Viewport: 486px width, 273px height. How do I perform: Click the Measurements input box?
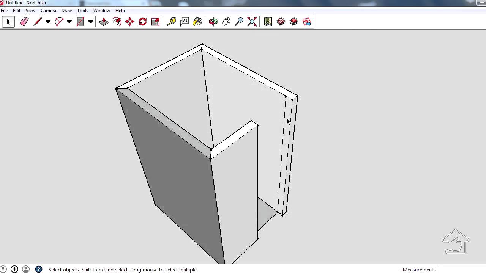[x=462, y=270]
